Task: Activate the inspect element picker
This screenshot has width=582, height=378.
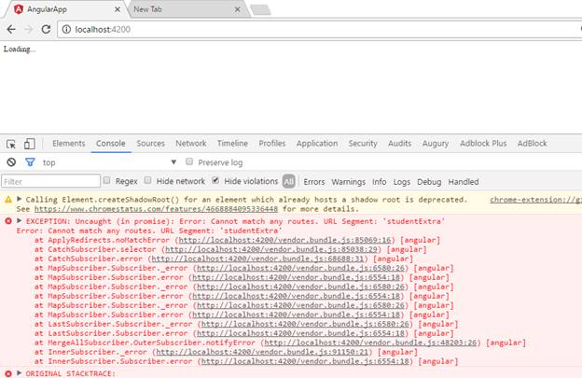Action: tap(11, 144)
